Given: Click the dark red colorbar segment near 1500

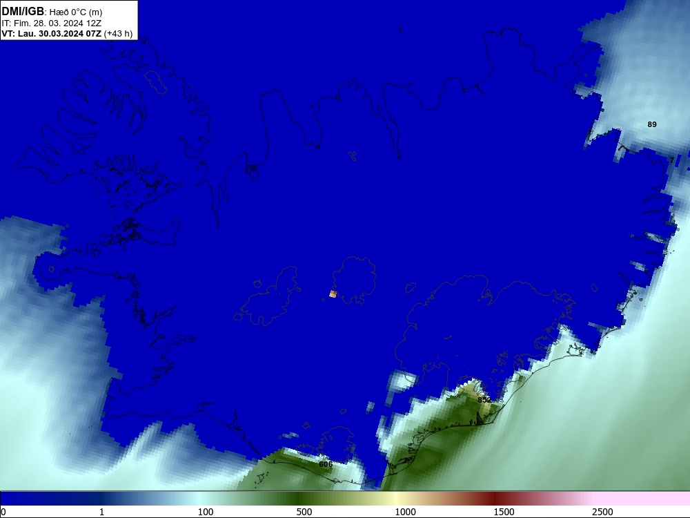Looking at the screenshot, I should coord(495,499).
